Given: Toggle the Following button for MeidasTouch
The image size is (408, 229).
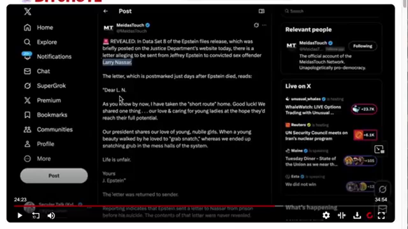Looking at the screenshot, I should click(x=362, y=46).
